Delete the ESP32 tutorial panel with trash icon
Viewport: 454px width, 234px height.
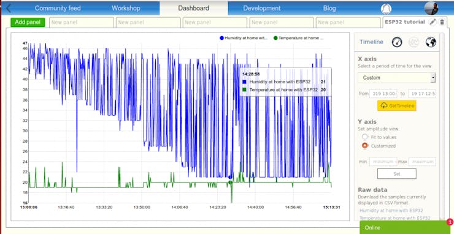pyautogui.click(x=442, y=22)
